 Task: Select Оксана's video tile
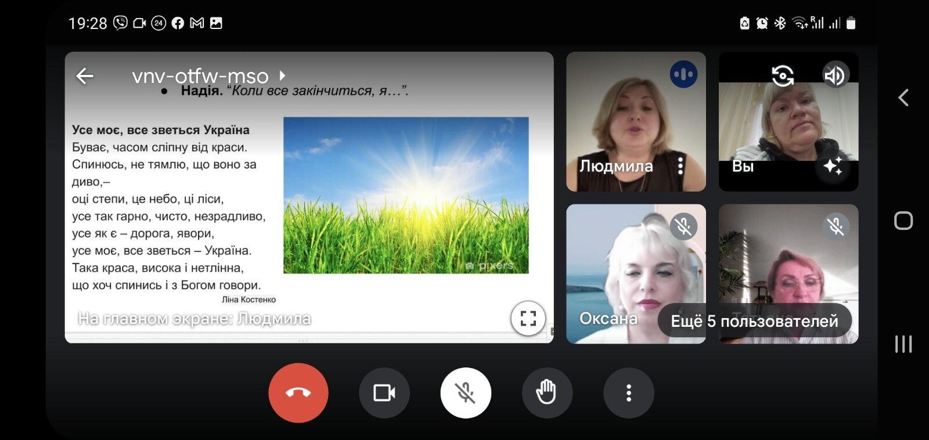(x=636, y=273)
